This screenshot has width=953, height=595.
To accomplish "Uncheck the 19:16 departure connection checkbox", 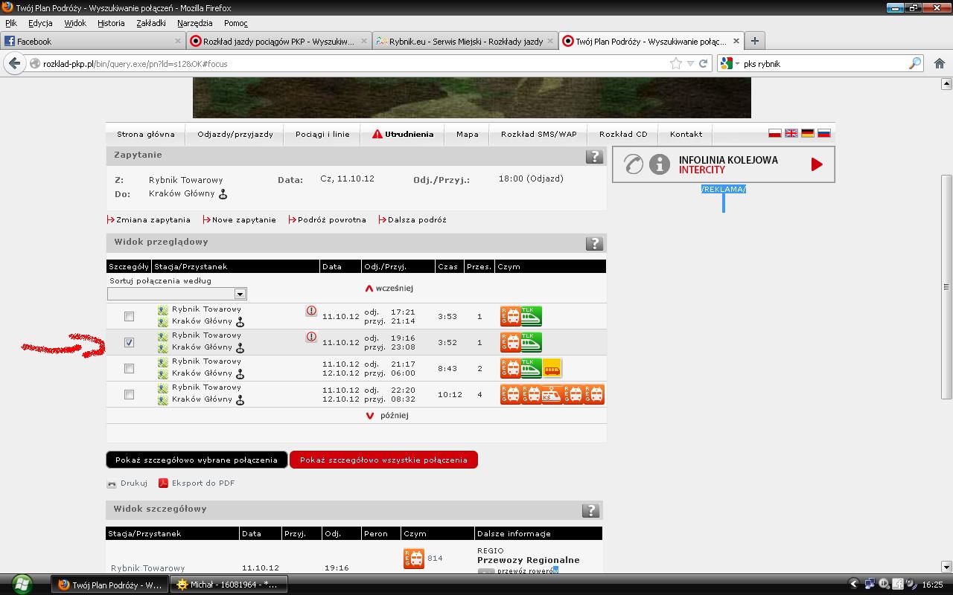I will click(129, 342).
